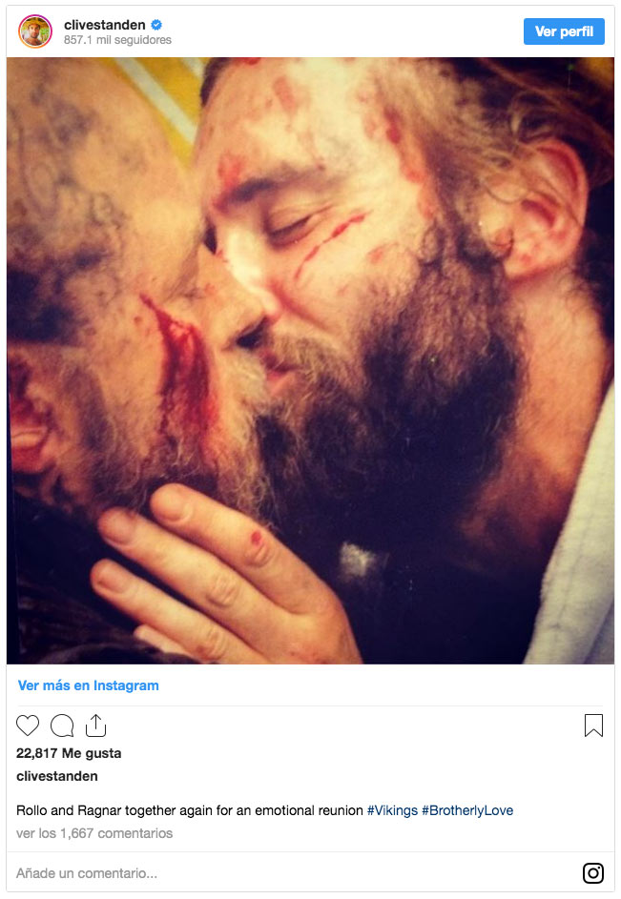The height and width of the screenshot is (899, 621).
Task: Open the Ver más en Instagram link
Action: [89, 685]
